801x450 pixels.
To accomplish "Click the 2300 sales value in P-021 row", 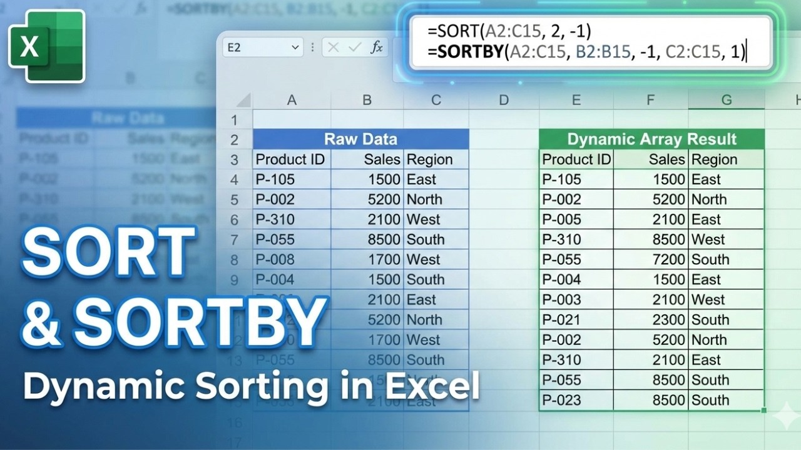I will (651, 319).
